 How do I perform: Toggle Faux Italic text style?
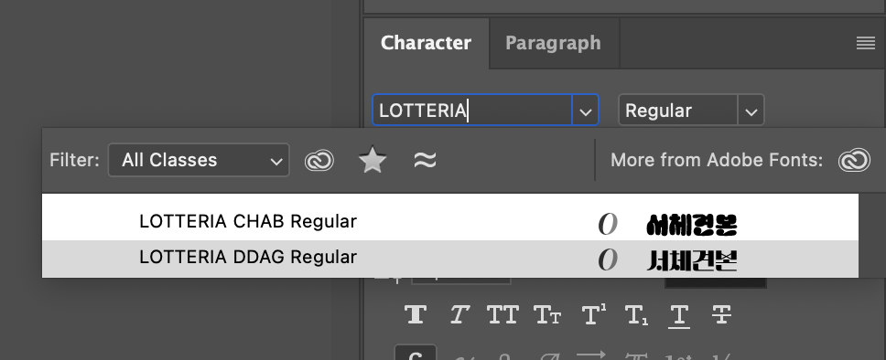(x=459, y=315)
